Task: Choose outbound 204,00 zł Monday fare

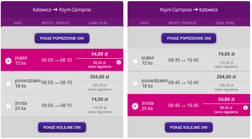Action: (99, 77)
